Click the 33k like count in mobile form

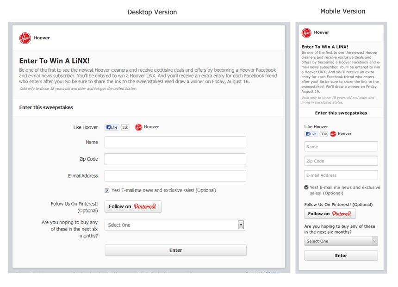point(323,134)
